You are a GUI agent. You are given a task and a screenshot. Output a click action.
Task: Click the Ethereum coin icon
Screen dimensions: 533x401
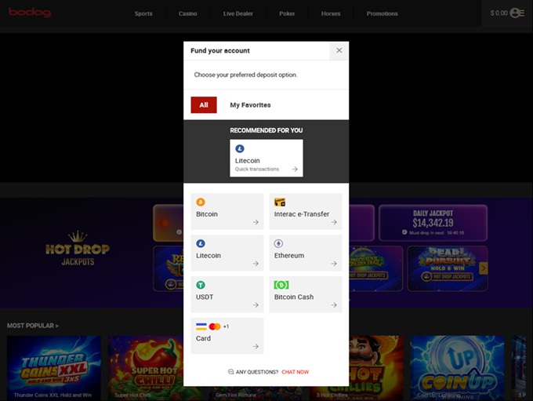(278, 243)
